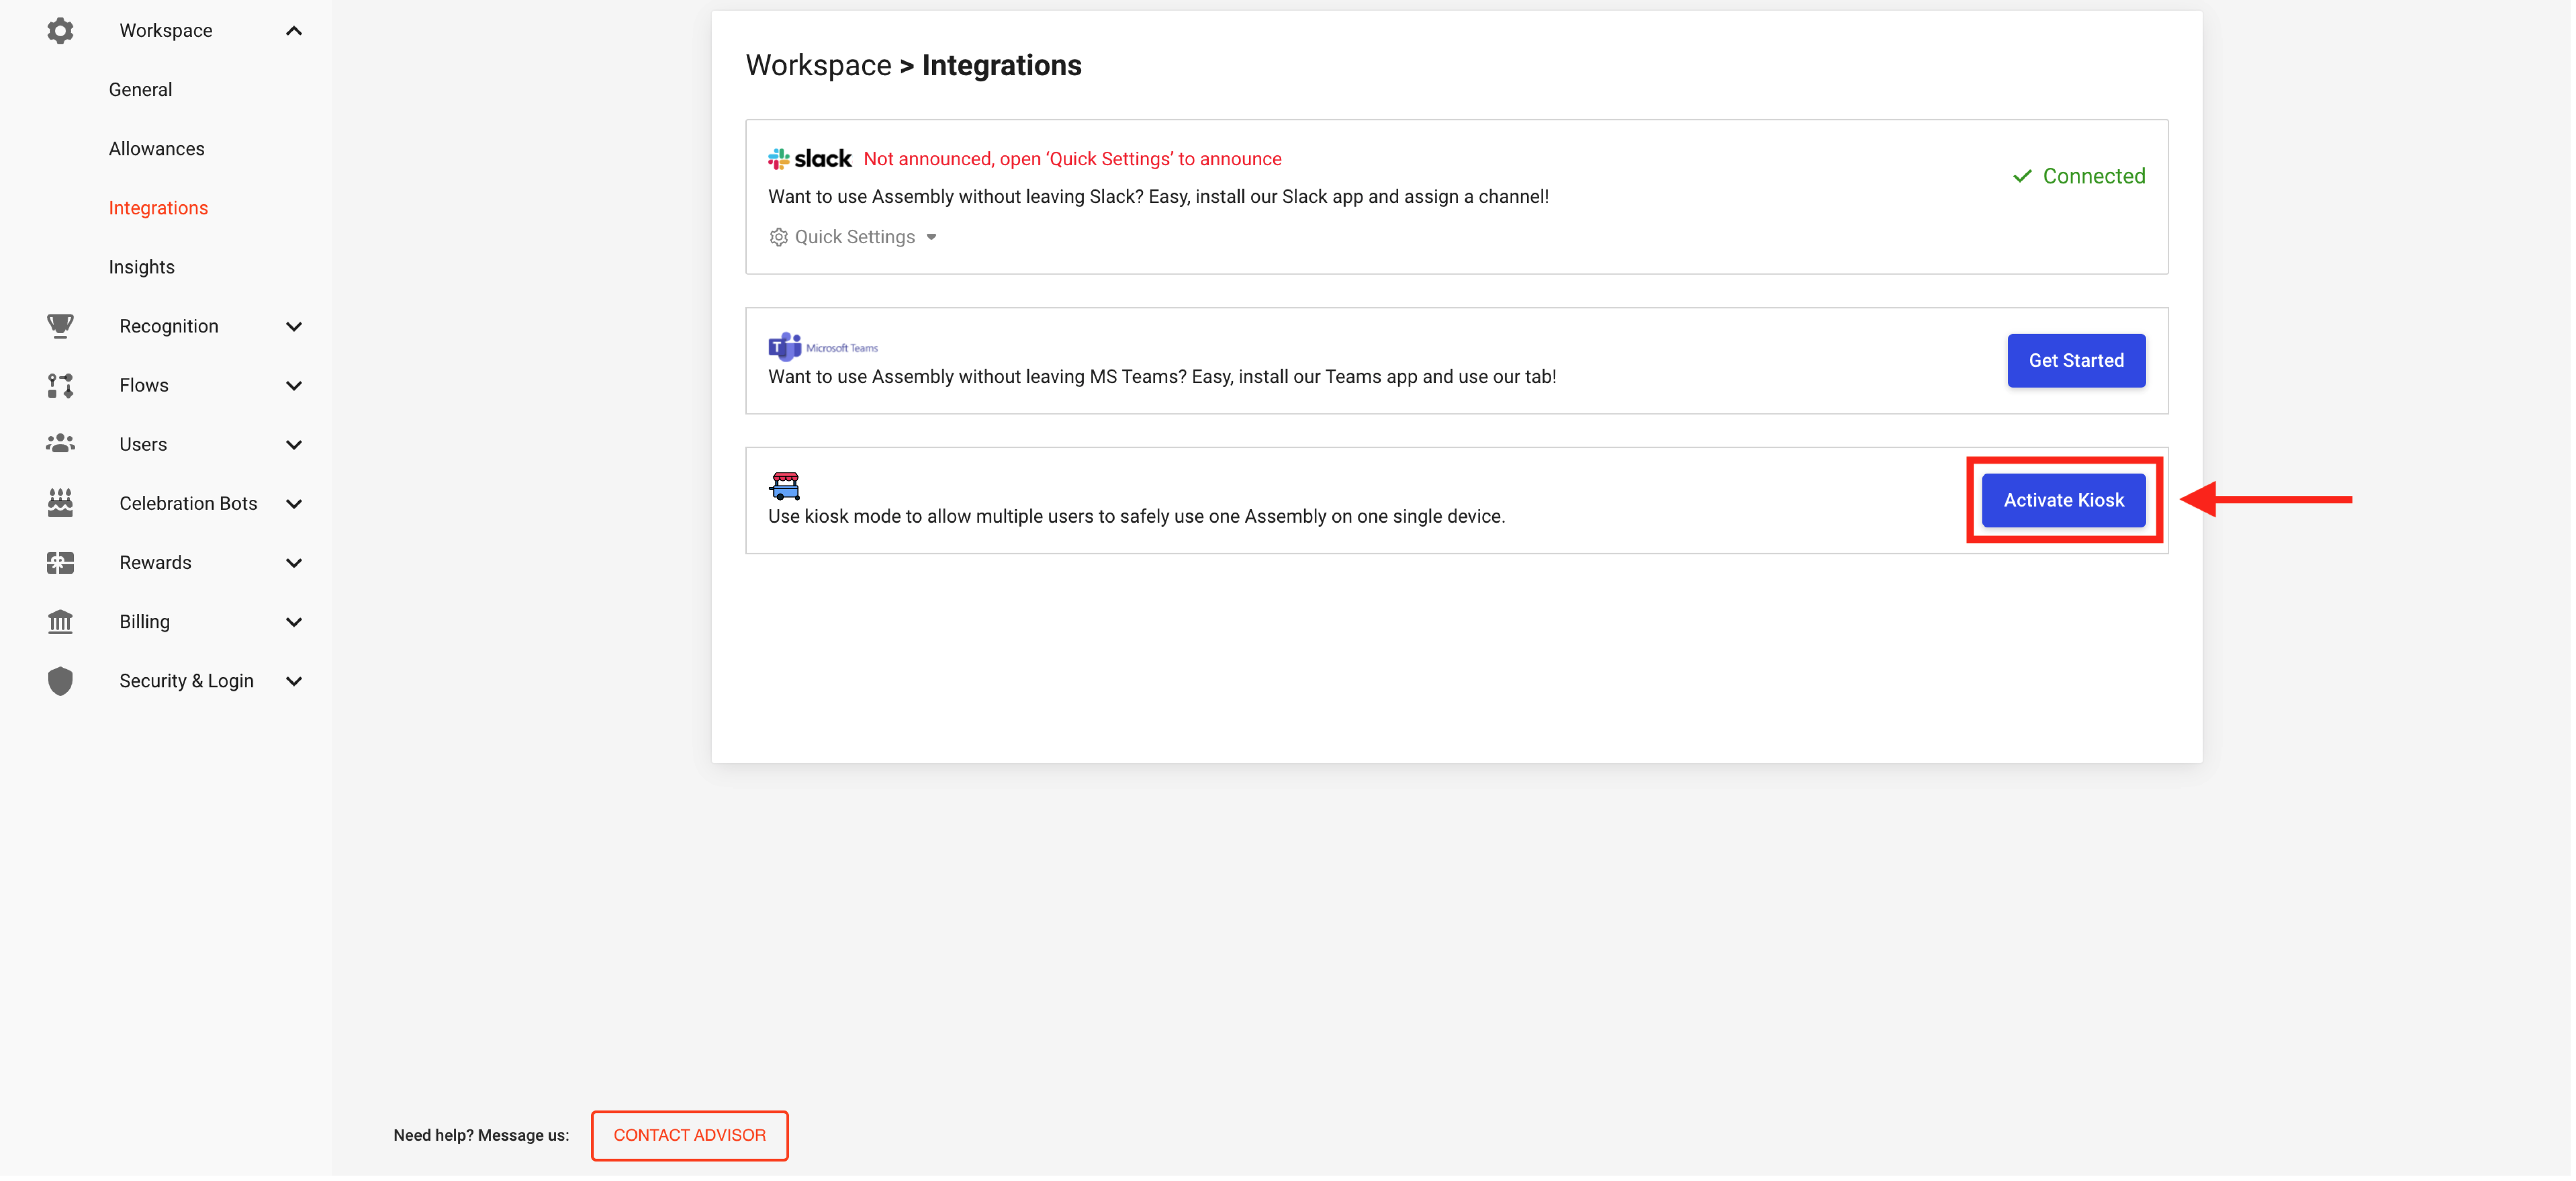Click Get Started for Microsoft Teams
The width and height of the screenshot is (2576, 1181).
[x=2076, y=360]
